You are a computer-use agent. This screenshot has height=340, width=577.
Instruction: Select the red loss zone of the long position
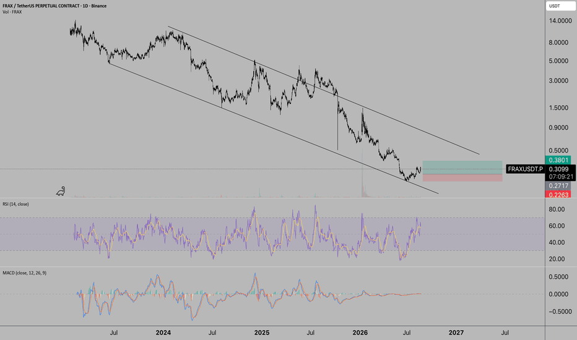point(462,178)
